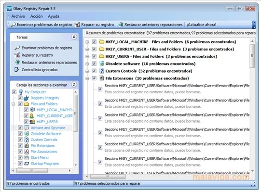Click sections tree vertical scrollbar thumb
This screenshot has width=261, height=192.
click(75, 113)
